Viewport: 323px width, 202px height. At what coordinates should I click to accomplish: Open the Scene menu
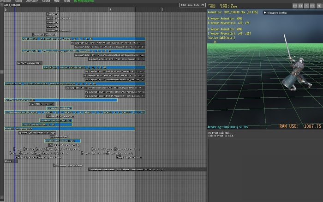[18, 1]
